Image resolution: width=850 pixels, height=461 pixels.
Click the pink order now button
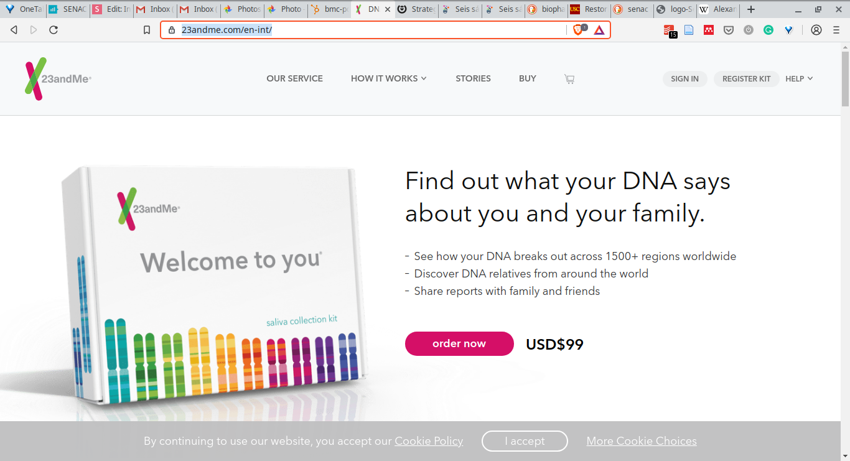(x=459, y=343)
